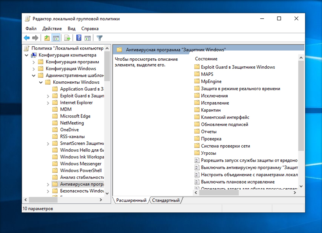Click the blue Help question mark icon
The height and width of the screenshot is (233, 322).
coord(79,38)
